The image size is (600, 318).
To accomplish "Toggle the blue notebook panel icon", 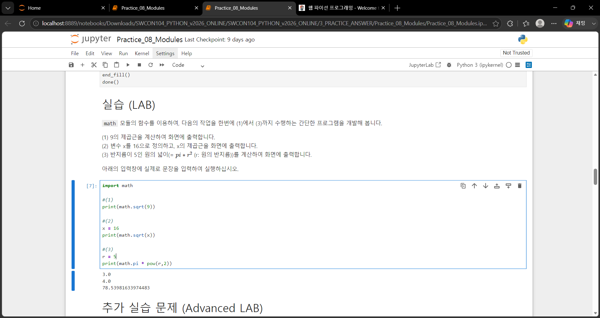I will click(529, 65).
